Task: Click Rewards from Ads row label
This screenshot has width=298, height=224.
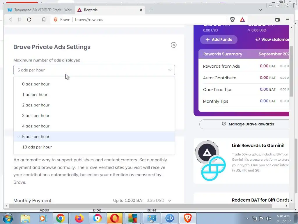Action: tap(221, 66)
